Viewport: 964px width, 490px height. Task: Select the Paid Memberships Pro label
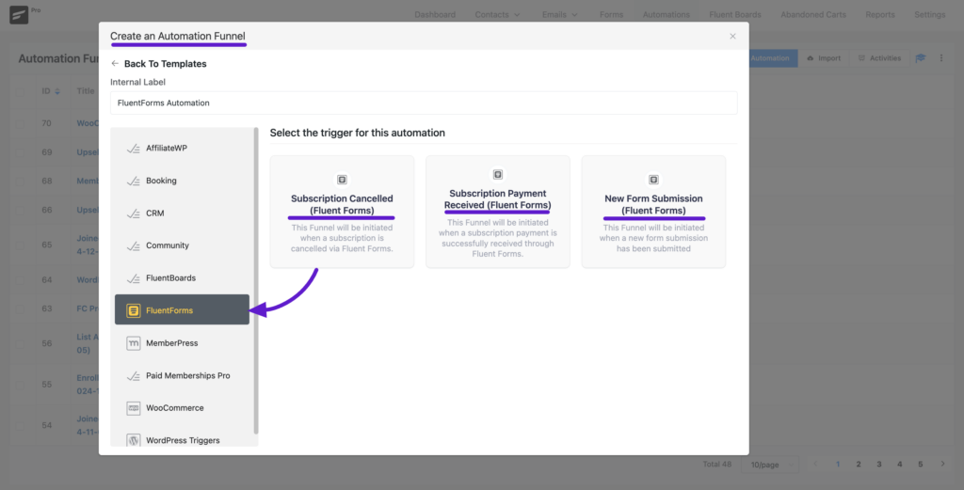pyautogui.click(x=188, y=376)
